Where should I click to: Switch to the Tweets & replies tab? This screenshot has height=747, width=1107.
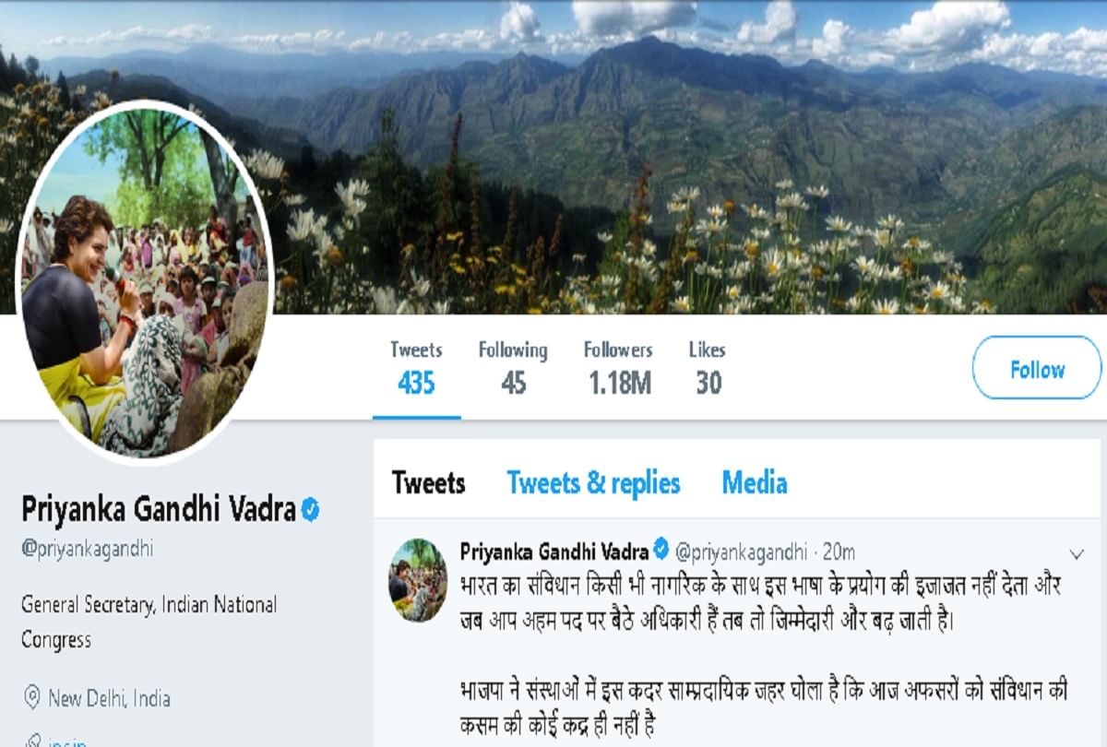[x=593, y=482]
